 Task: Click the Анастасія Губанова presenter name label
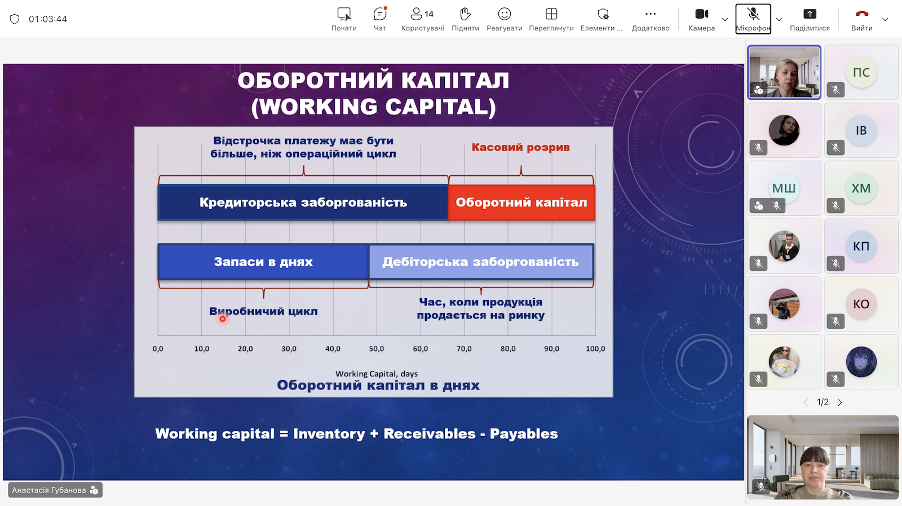tap(49, 490)
